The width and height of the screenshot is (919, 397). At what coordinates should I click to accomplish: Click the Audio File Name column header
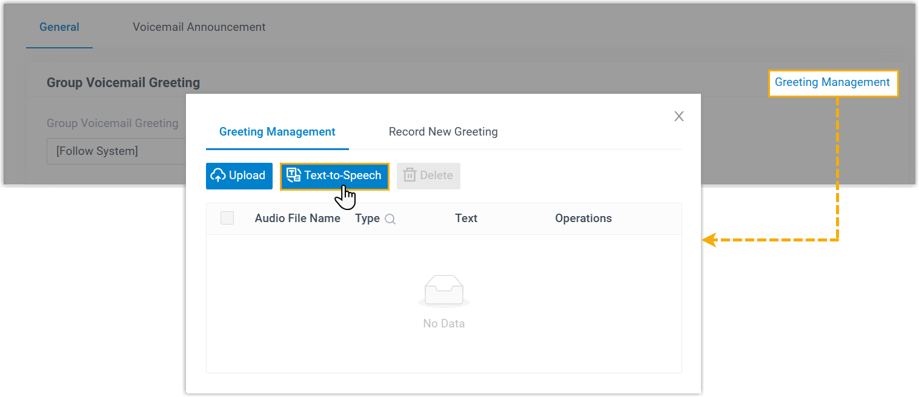(297, 218)
